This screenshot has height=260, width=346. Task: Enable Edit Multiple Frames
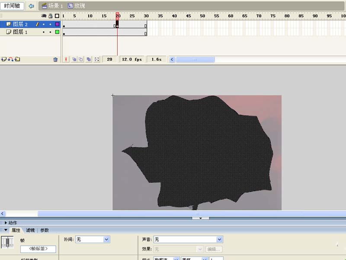click(89, 59)
